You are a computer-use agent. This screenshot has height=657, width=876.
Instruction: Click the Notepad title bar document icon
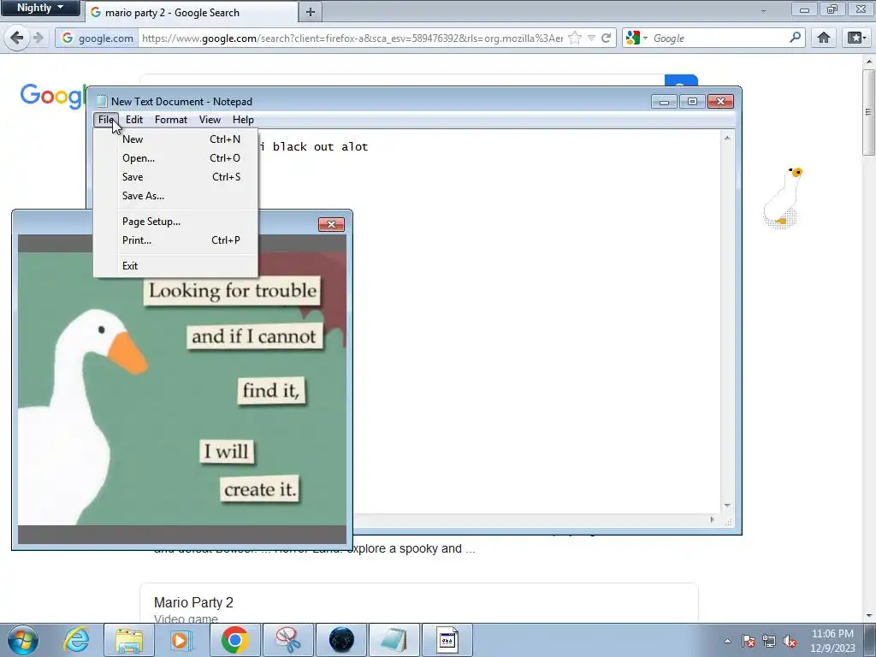(x=102, y=101)
